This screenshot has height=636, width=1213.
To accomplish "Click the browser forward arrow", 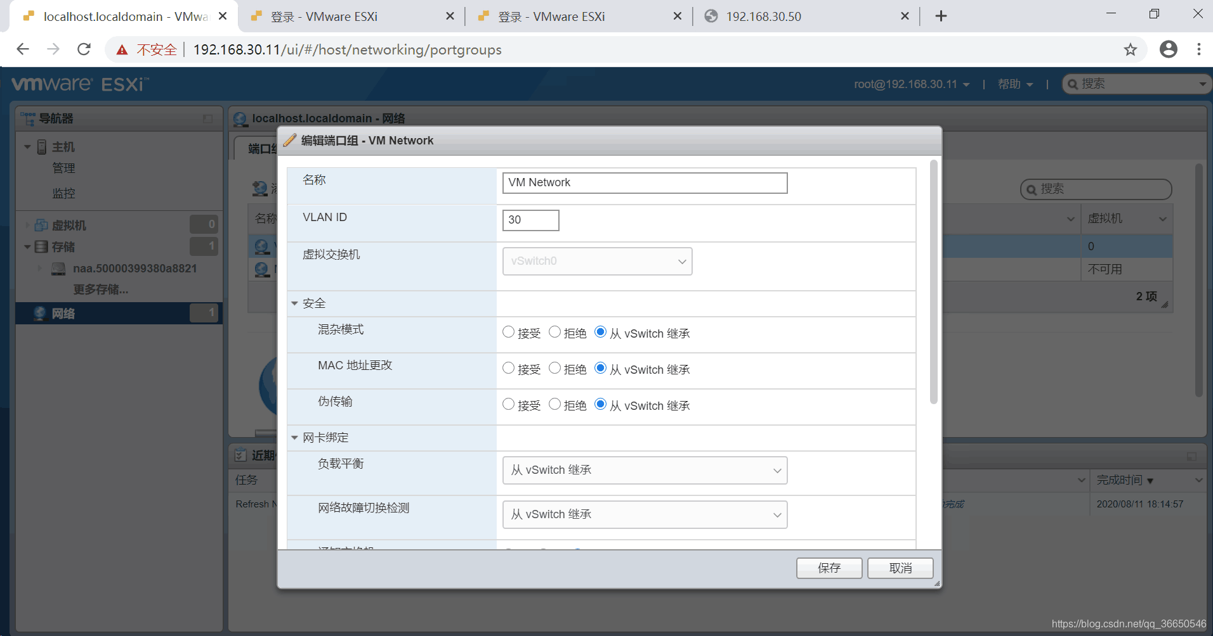I will tap(53, 49).
